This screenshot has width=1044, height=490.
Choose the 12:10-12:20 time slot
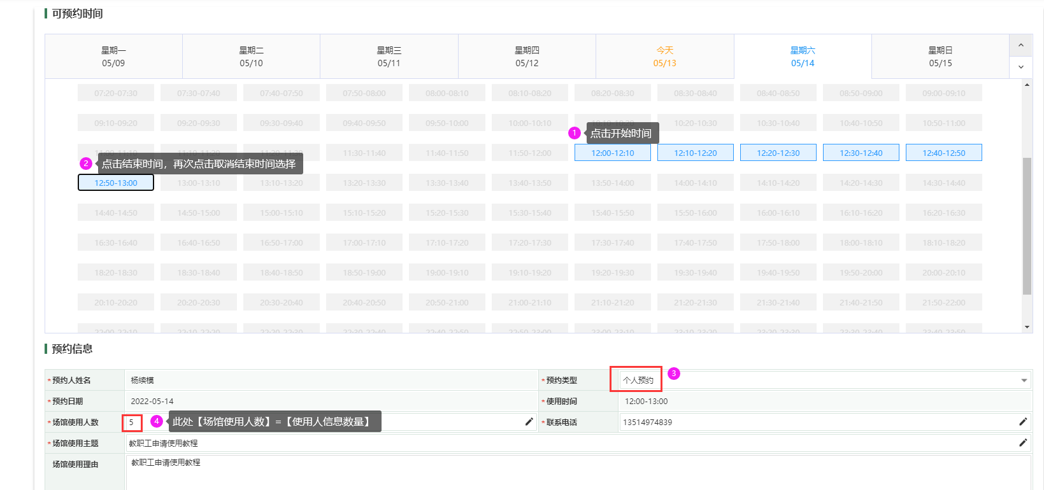[x=695, y=153]
